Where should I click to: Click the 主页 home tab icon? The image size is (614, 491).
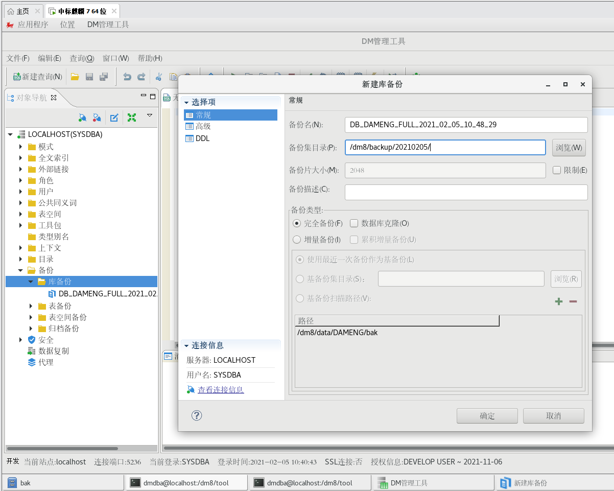[x=11, y=11]
